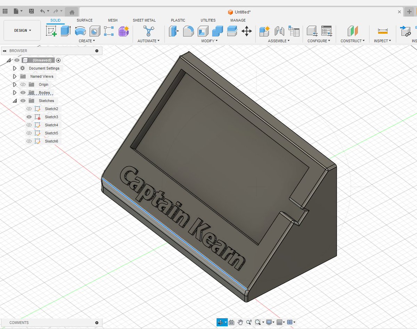This screenshot has width=417, height=329.
Task: Select the Zoom magnifier tool
Action: 249,322
